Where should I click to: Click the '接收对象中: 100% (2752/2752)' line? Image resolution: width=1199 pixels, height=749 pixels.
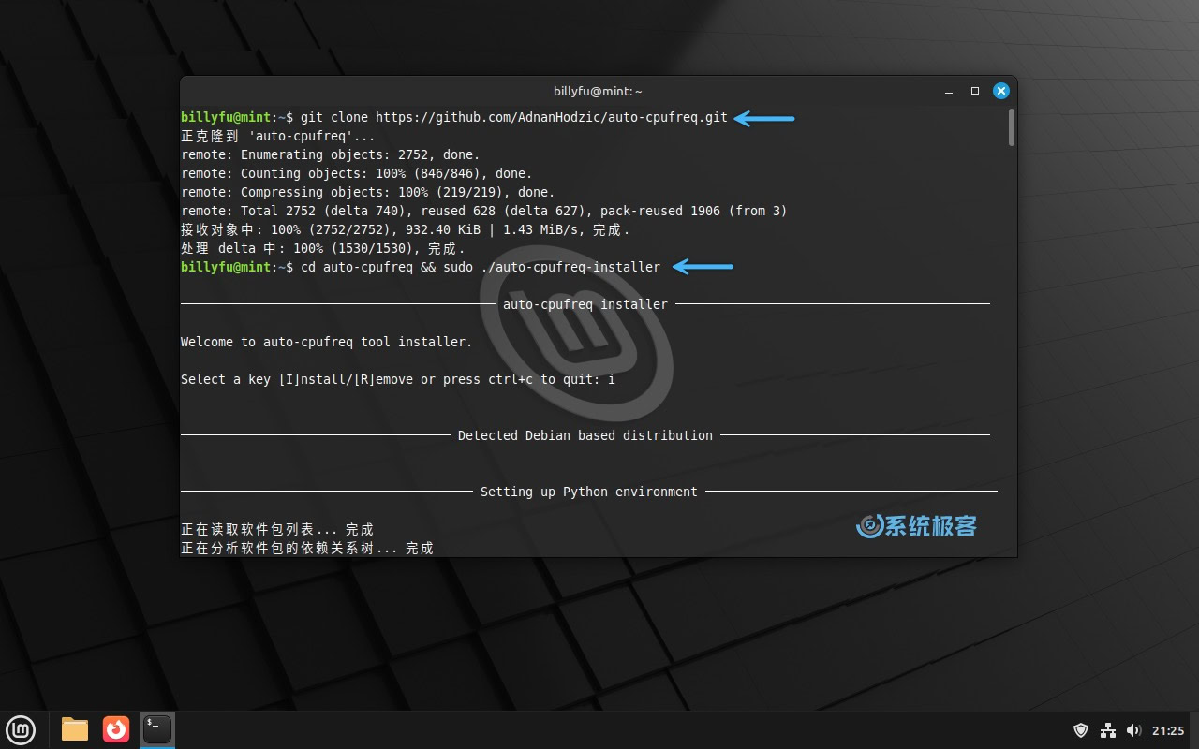(x=406, y=230)
